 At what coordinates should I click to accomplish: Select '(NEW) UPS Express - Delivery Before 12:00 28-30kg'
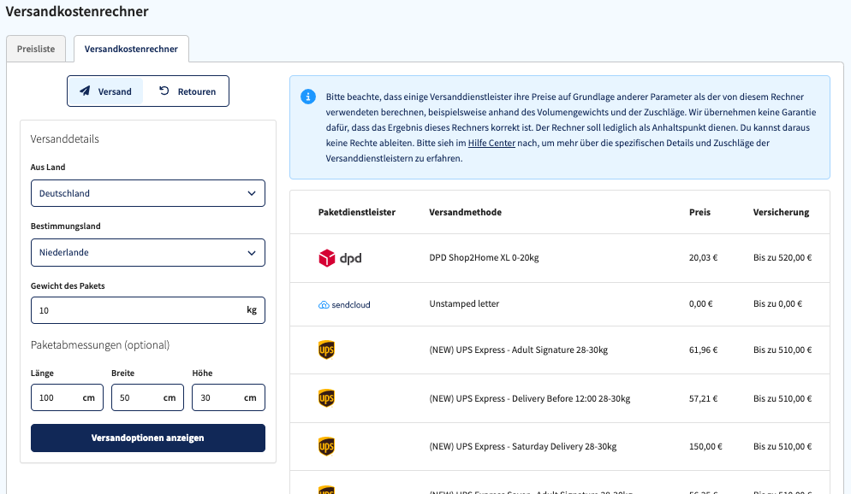coord(530,398)
